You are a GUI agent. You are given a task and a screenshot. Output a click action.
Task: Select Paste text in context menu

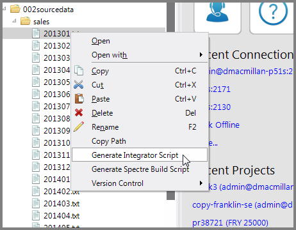101,99
